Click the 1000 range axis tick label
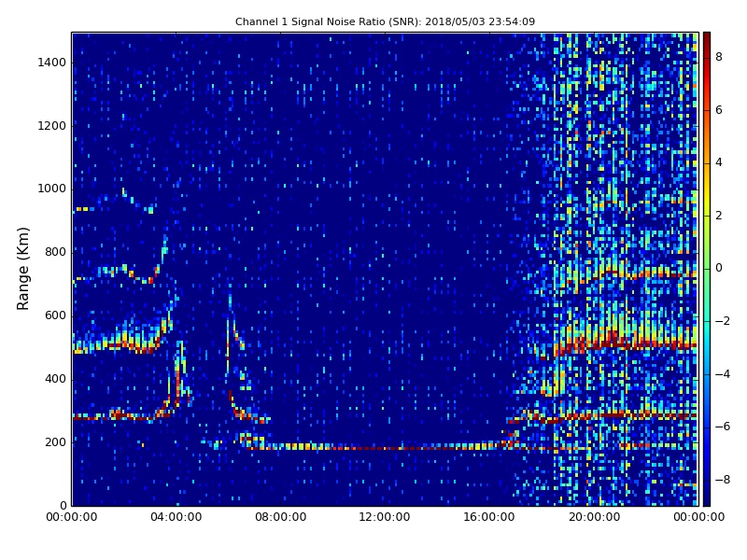 tap(50, 189)
